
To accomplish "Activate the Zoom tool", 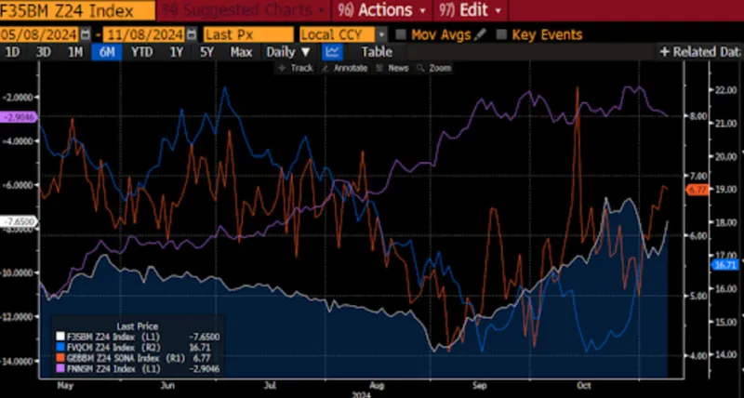I will click(435, 68).
